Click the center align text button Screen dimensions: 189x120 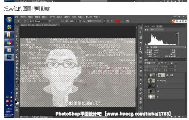pyautogui.click(x=108, y=21)
